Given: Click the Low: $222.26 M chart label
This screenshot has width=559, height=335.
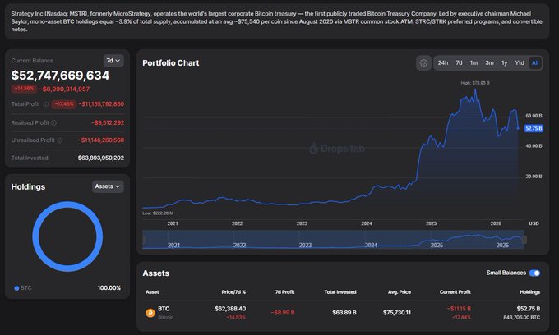Looking at the screenshot, I should pyautogui.click(x=158, y=213).
